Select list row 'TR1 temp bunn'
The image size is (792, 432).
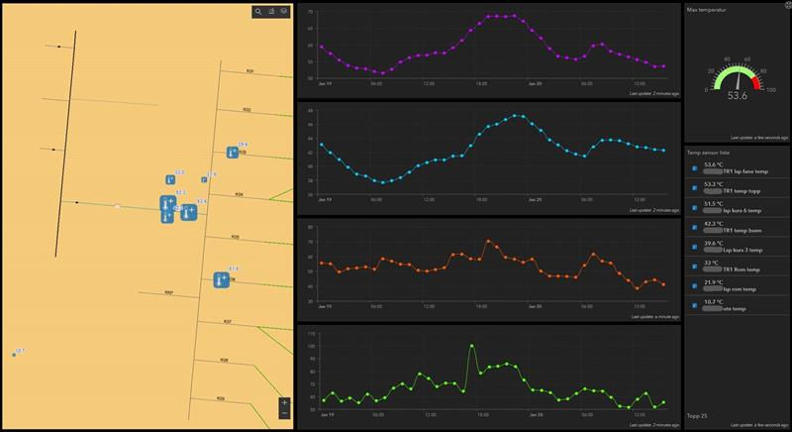point(737,227)
